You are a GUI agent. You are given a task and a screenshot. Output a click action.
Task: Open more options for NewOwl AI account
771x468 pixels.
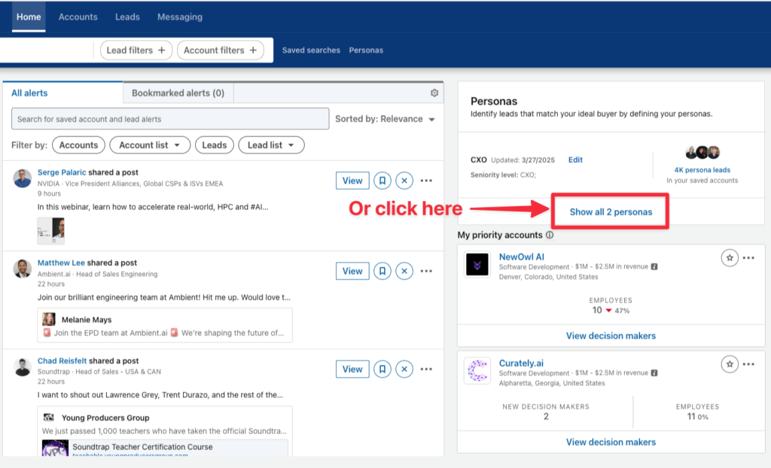(749, 257)
